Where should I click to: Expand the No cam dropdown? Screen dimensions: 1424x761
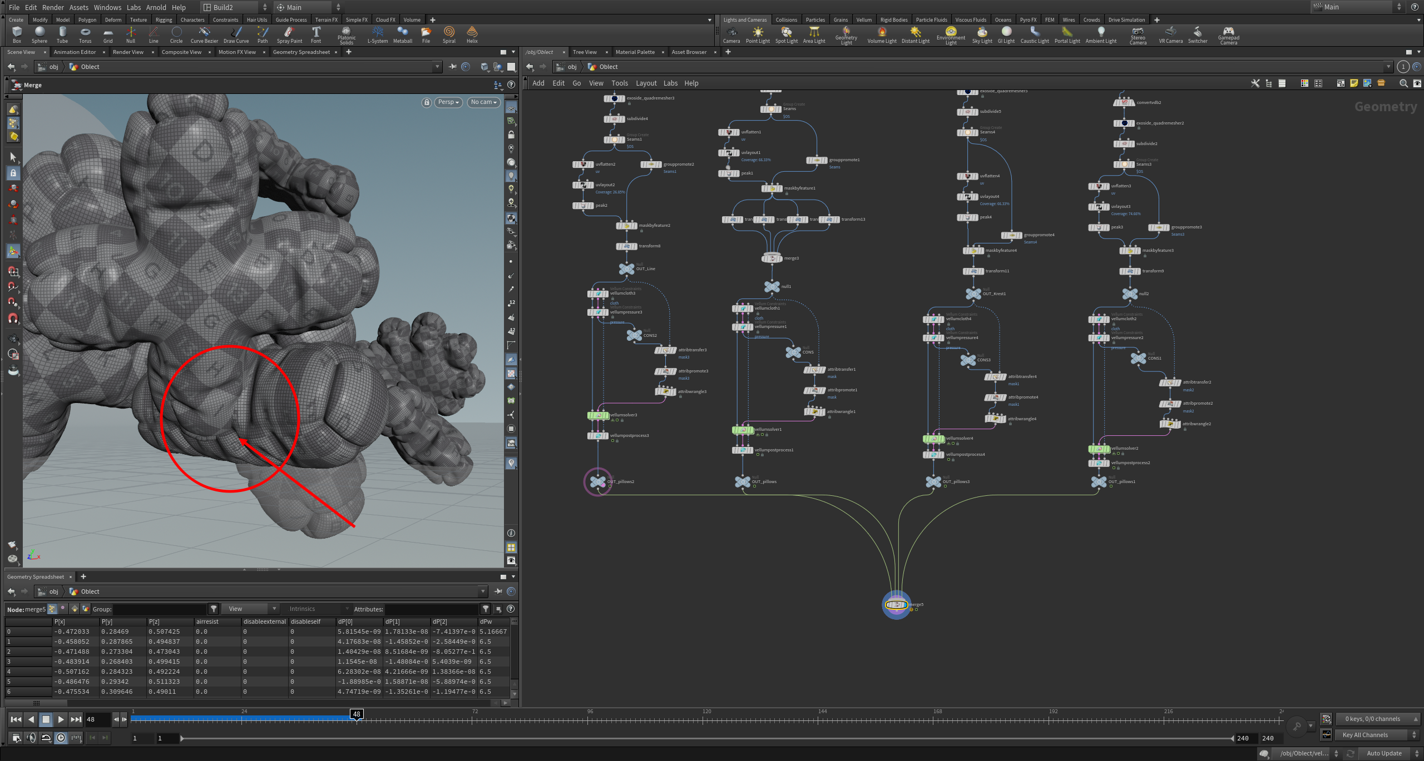(x=483, y=102)
